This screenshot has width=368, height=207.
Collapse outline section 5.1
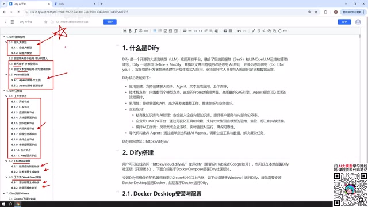click(6, 42)
